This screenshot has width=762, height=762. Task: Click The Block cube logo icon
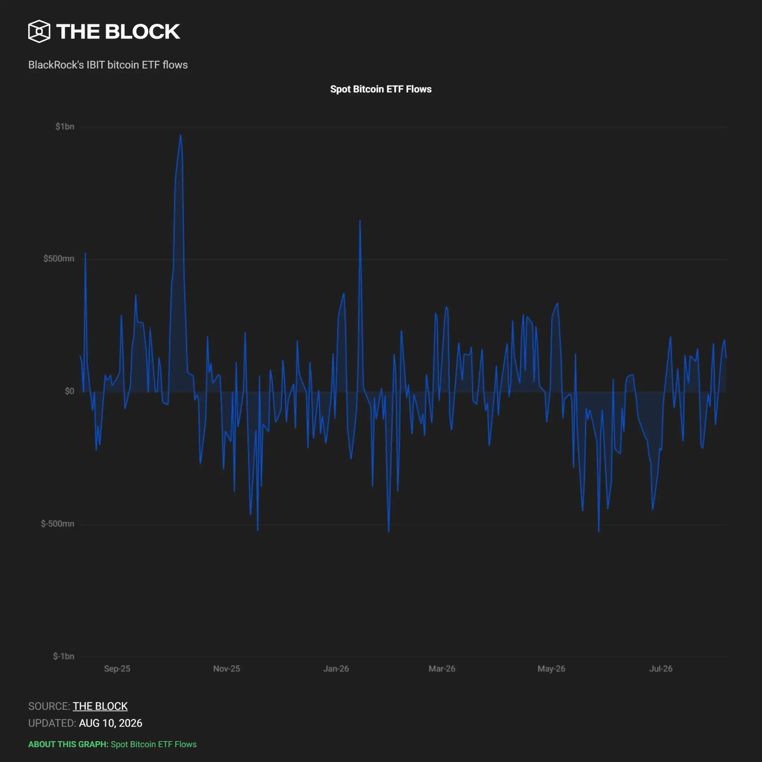pyautogui.click(x=39, y=31)
